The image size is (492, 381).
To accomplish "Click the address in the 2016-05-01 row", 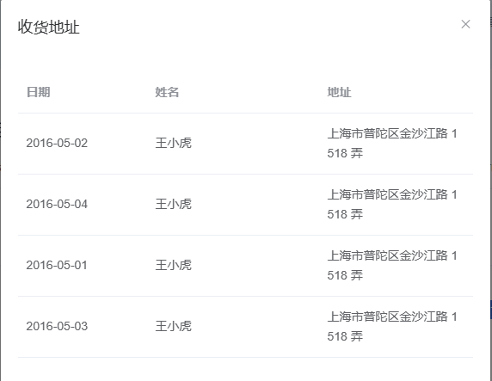I will [x=392, y=266].
